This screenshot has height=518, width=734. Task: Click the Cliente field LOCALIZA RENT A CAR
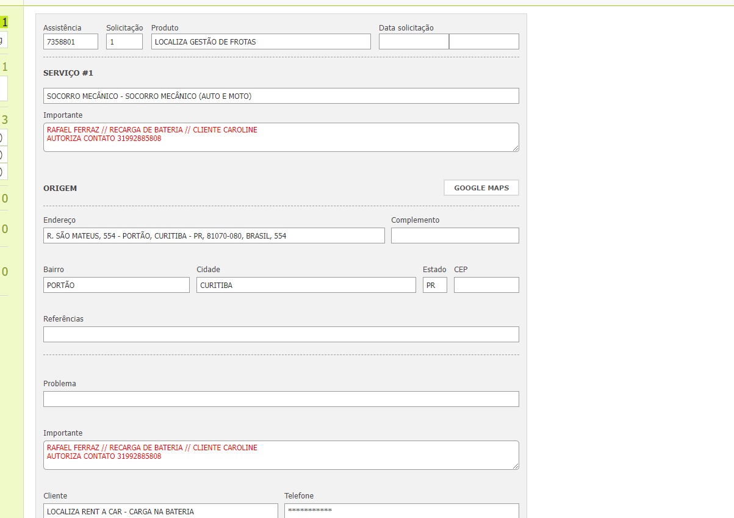(160, 511)
